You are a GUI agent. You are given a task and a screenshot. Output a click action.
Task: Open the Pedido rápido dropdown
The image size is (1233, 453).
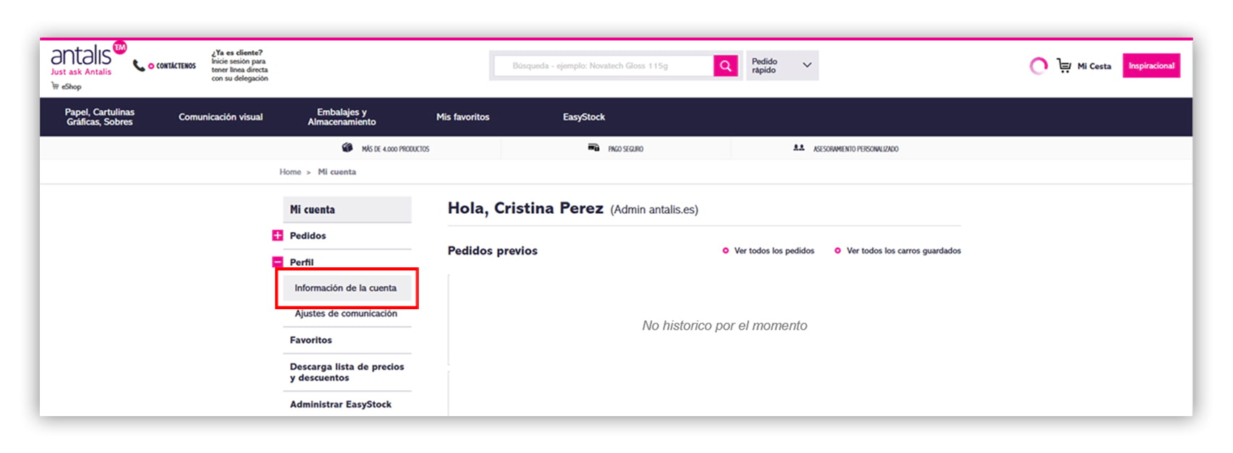tap(781, 66)
